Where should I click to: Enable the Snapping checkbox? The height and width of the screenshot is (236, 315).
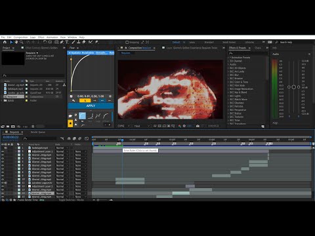[127, 43]
